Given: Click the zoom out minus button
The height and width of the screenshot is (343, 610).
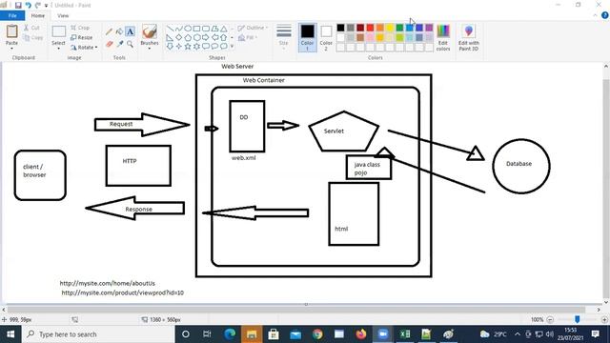Looking at the screenshot, I should 550,319.
